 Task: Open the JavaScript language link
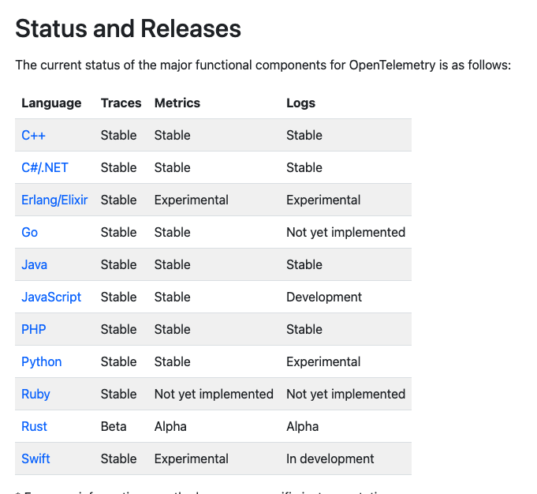point(51,297)
